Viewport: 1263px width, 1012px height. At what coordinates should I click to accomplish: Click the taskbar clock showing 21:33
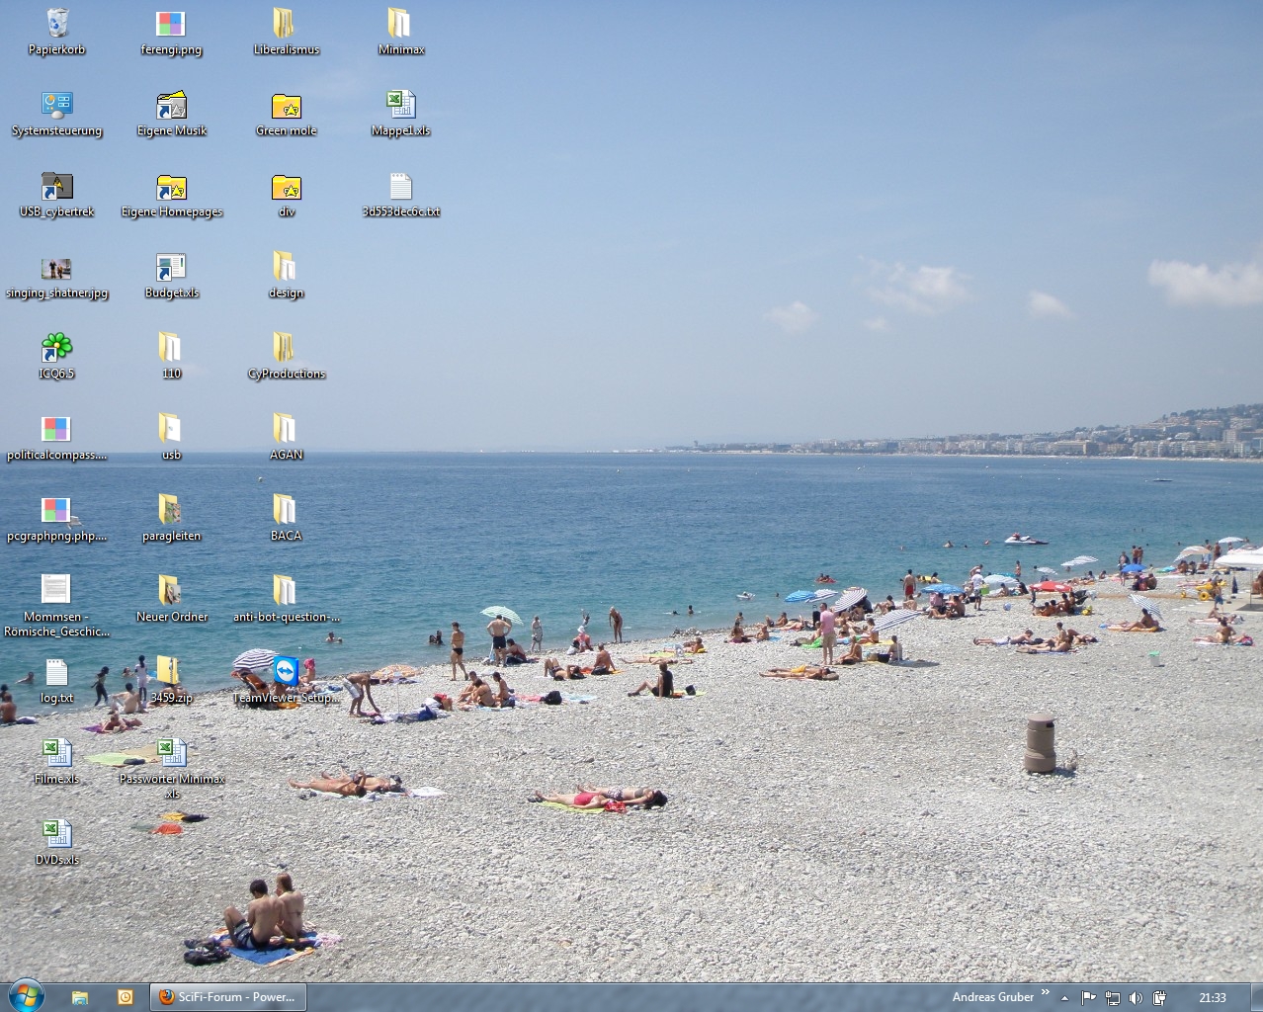pos(1212,998)
